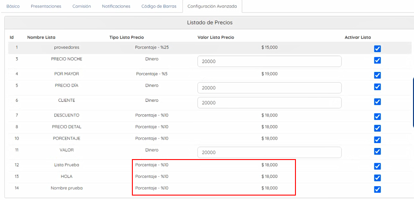Screen dimensions: 414x200
Task: Open the Comisión tab
Action: 82,6
